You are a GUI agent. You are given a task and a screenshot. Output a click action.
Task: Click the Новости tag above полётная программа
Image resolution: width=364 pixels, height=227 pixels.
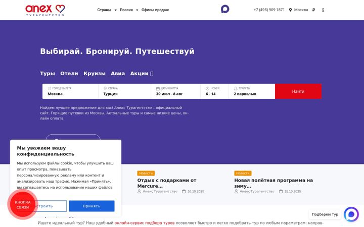tap(243, 173)
